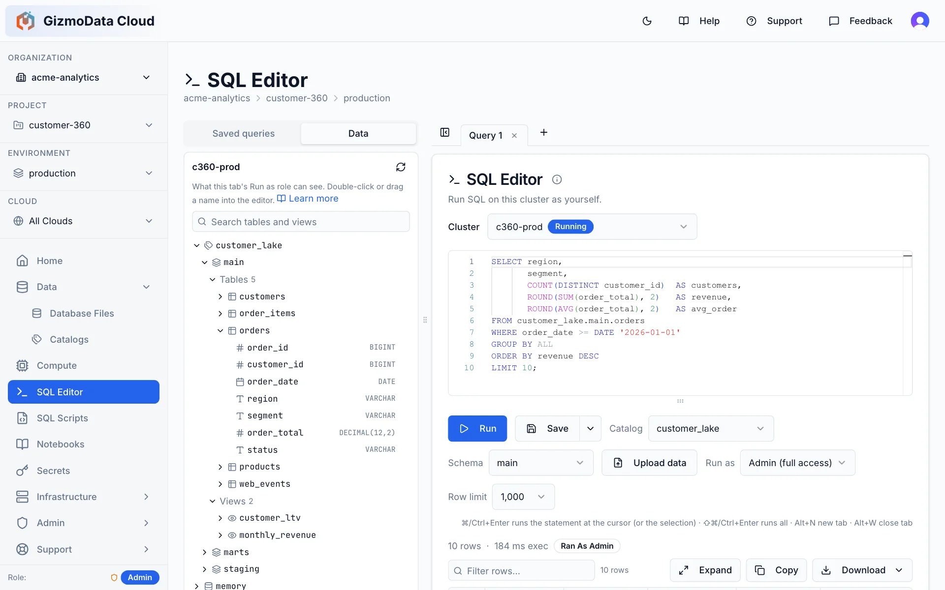The image size is (945, 590).
Task: Open the project customer-360 dropdown
Action: tap(84, 125)
